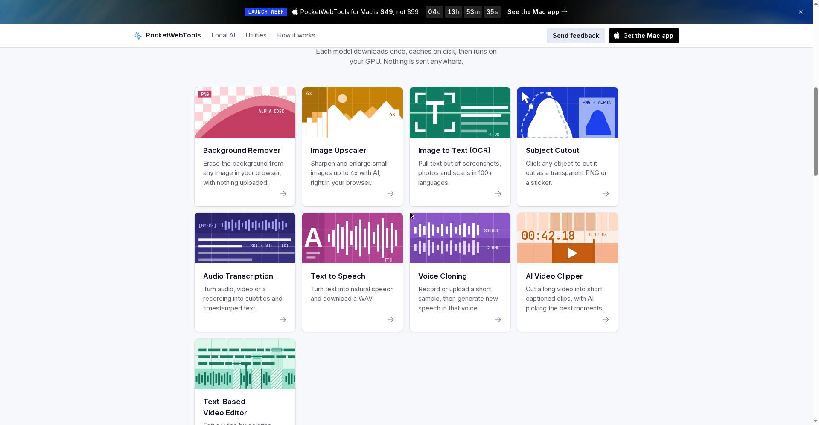Click 'Erase the background from any image' description

243,173
